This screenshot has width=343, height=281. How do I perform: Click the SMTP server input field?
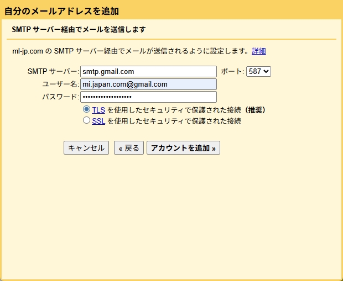click(148, 72)
